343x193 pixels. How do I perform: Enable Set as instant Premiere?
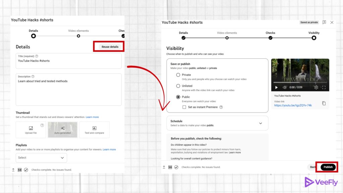pyautogui.click(x=184, y=107)
